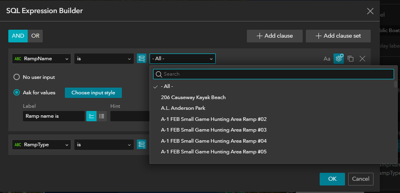Viewport: 400px width, 193px height.
Task: Click the Choose input style button
Action: tap(93, 93)
